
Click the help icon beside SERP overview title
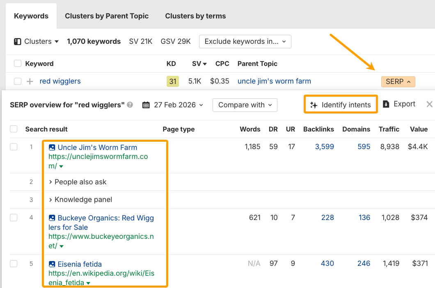tap(130, 104)
